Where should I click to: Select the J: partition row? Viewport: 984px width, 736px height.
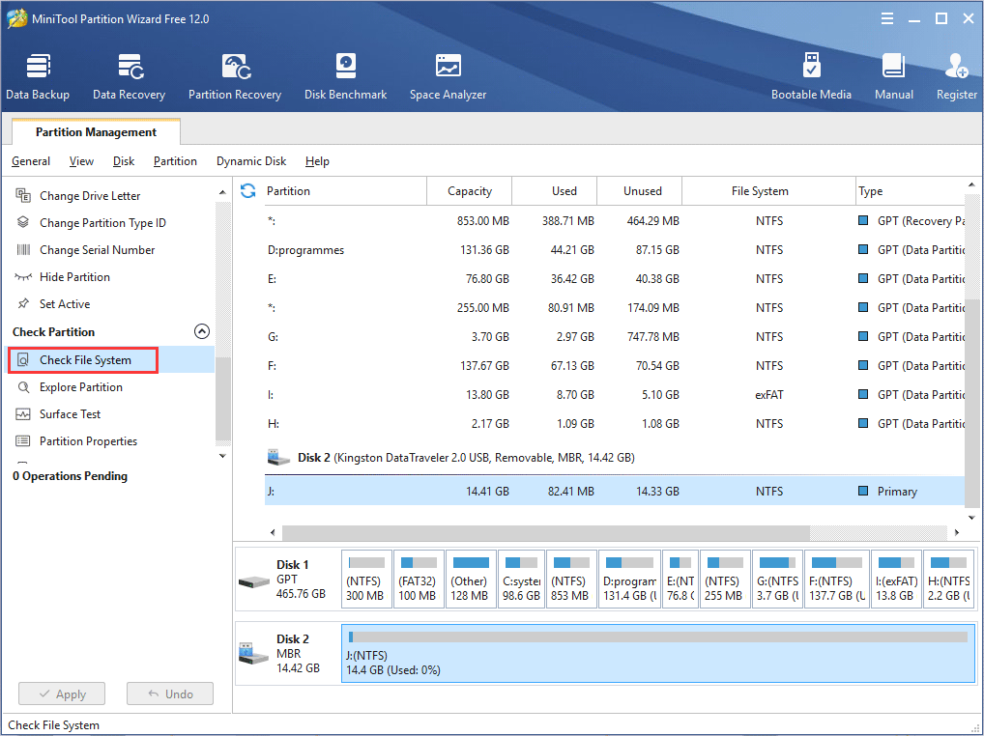coord(614,491)
